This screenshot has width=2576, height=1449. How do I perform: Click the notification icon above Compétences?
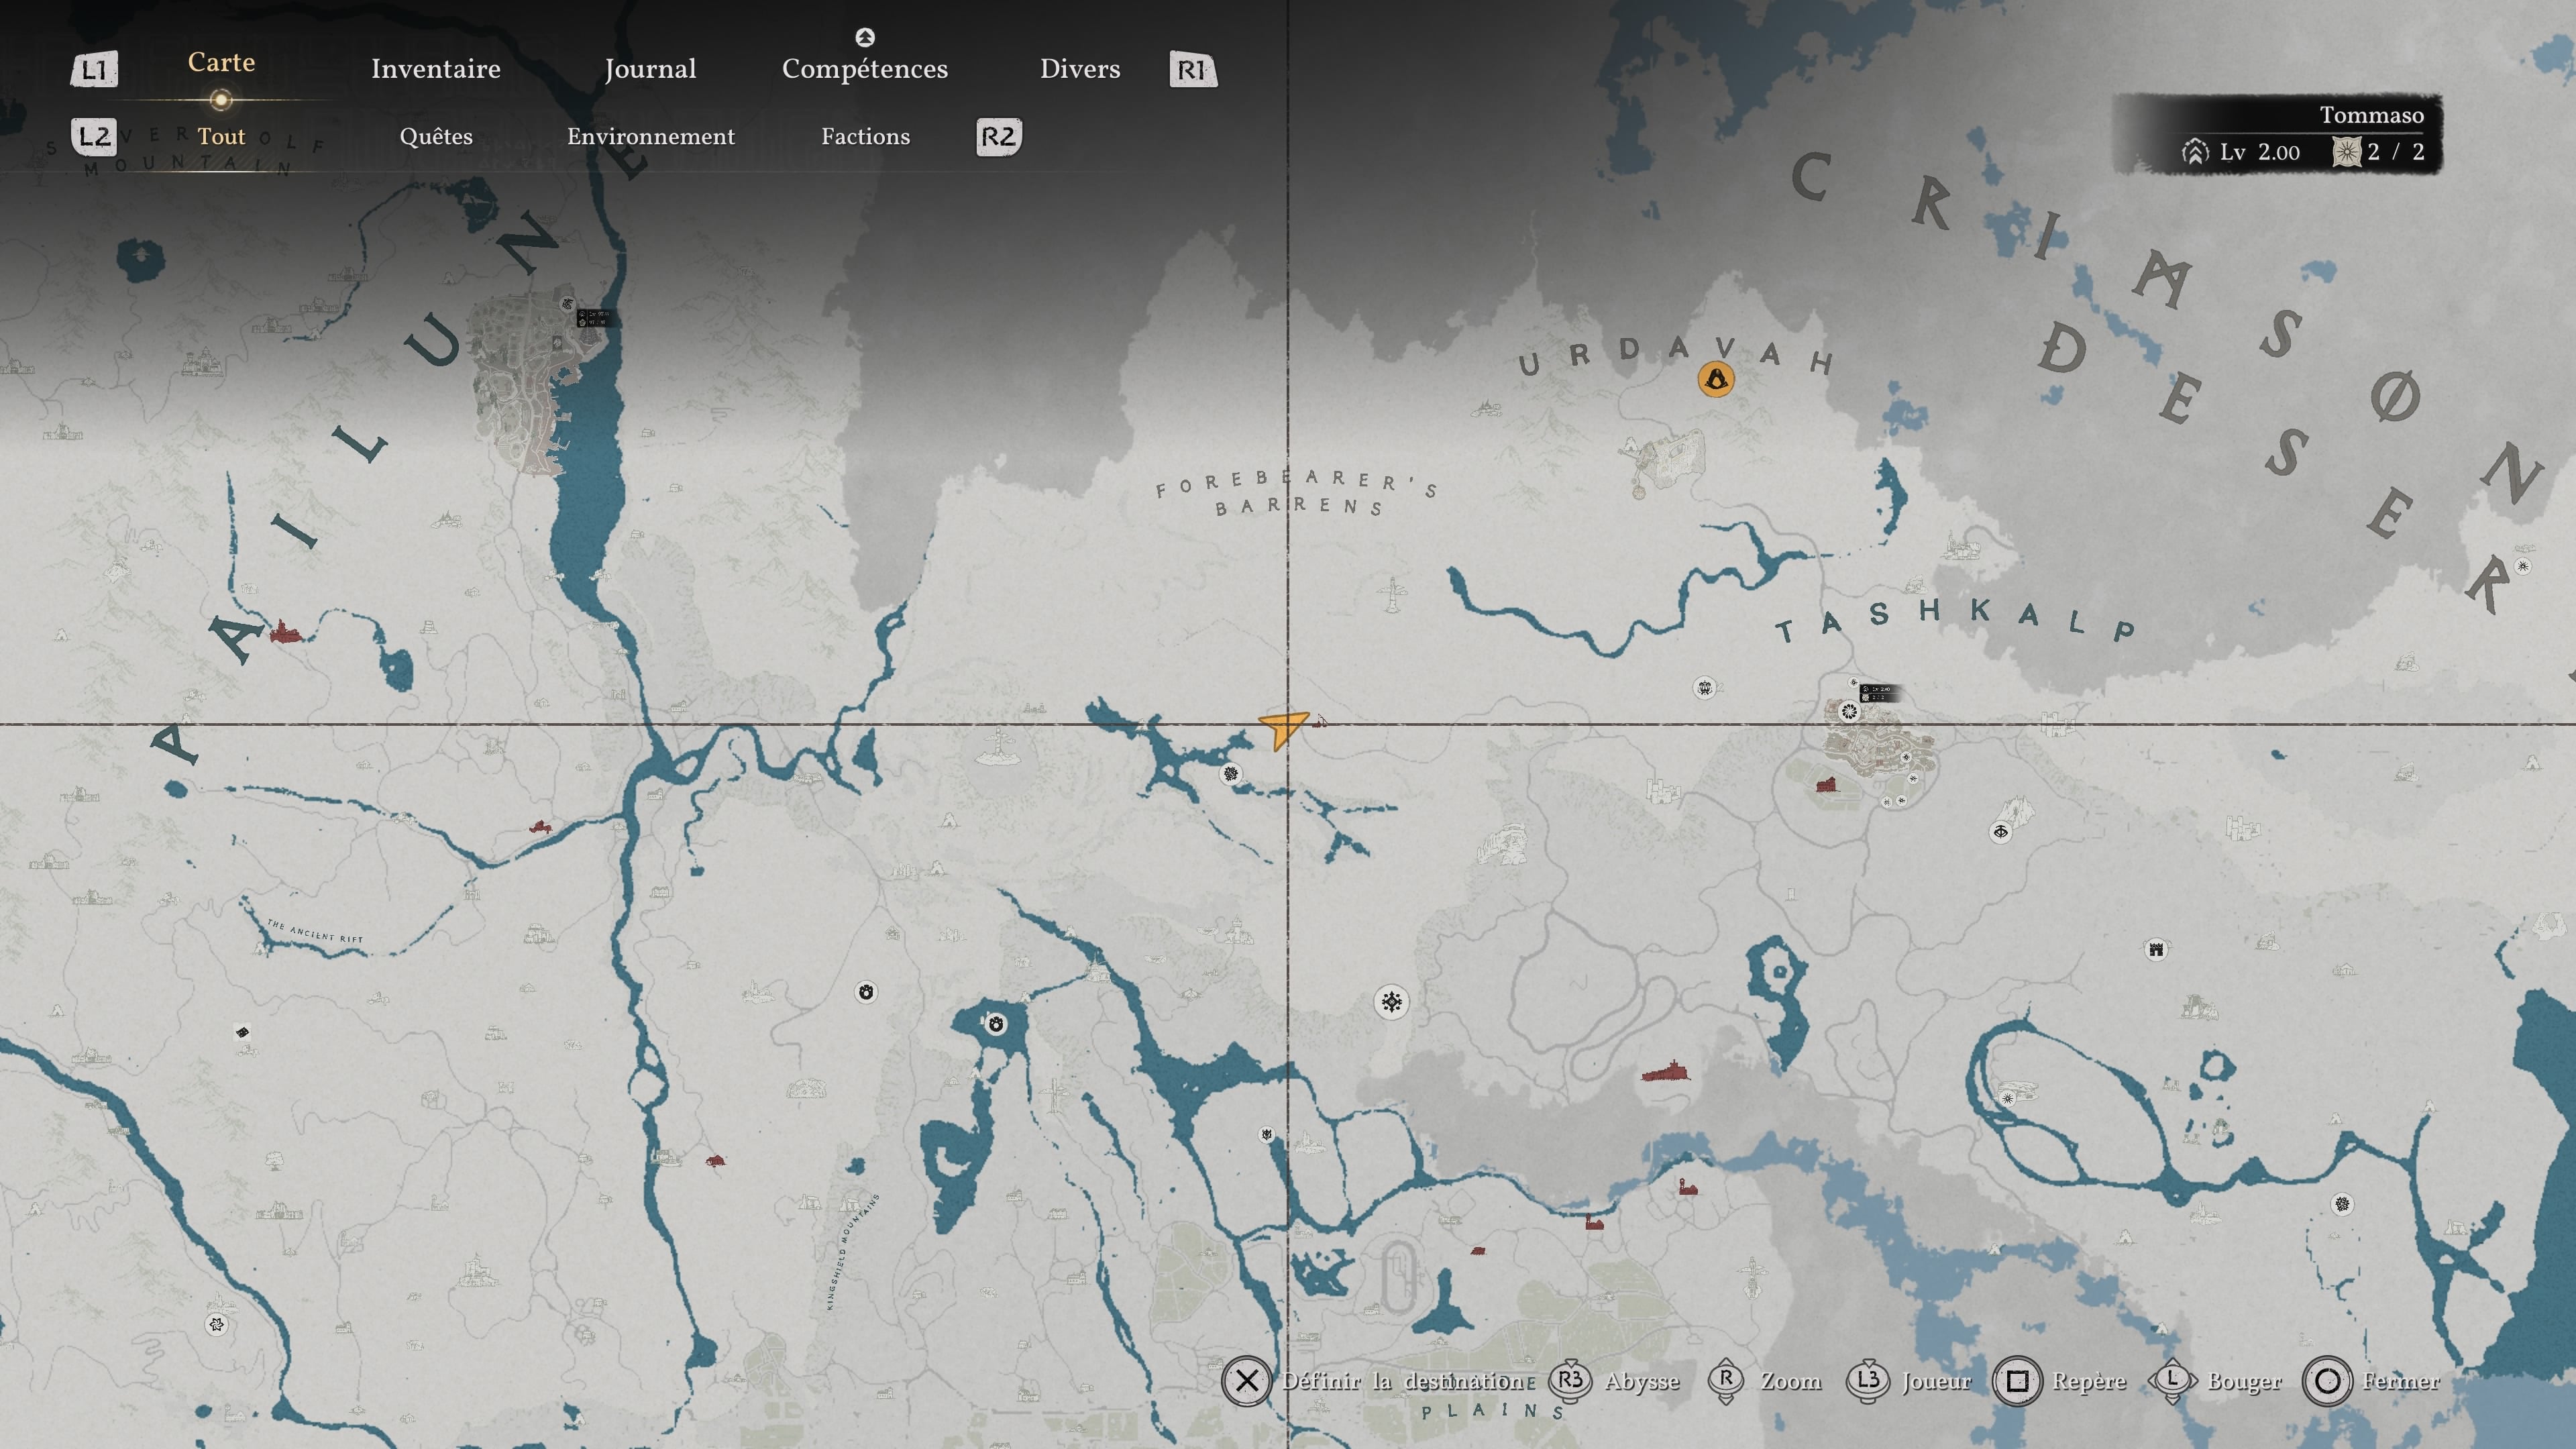click(865, 37)
